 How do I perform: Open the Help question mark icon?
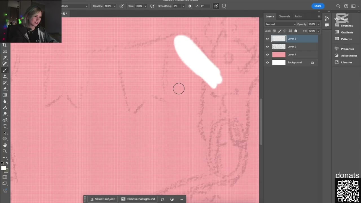tap(346, 6)
